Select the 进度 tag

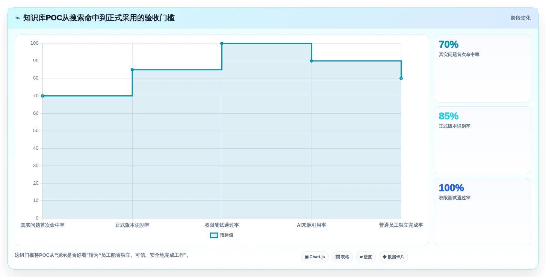pyautogui.click(x=366, y=257)
